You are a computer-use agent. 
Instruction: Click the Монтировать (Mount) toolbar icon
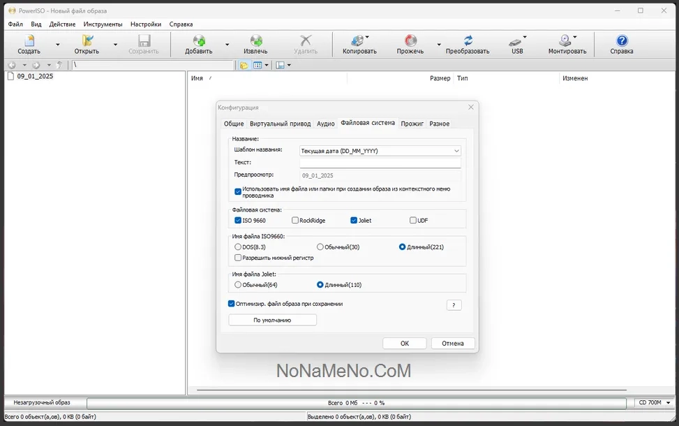[x=565, y=41]
